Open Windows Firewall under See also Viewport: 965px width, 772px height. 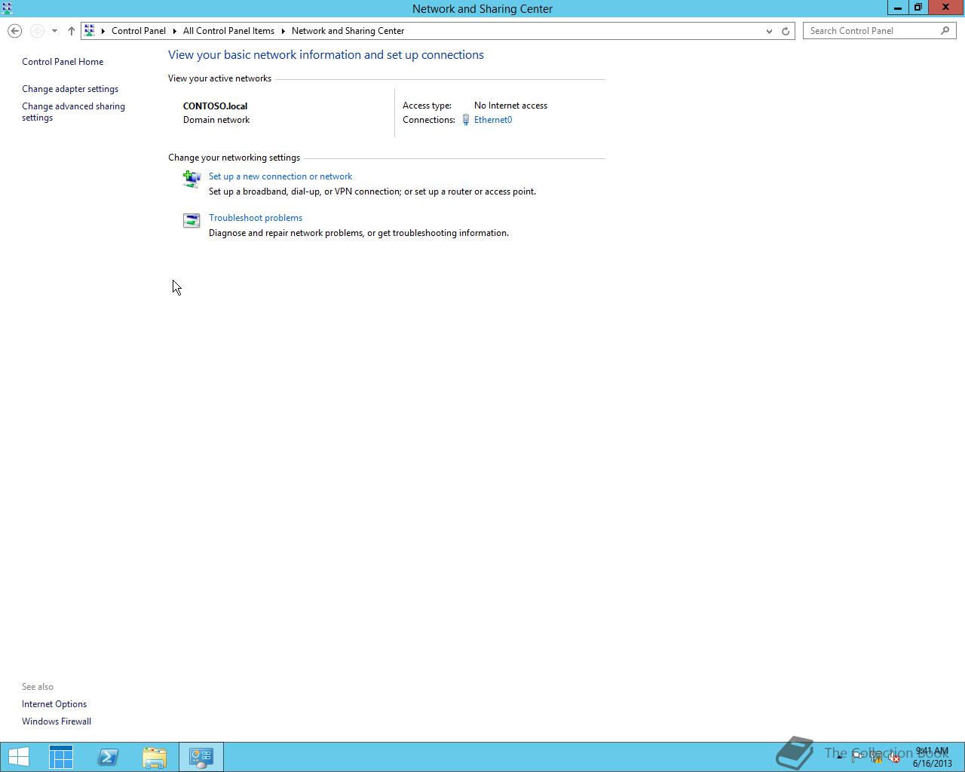[57, 721]
